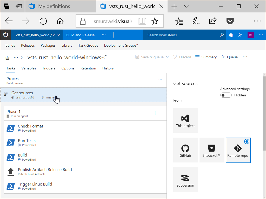Open the definition actions ellipsis after Queue
266x199 pixels.
(245, 57)
